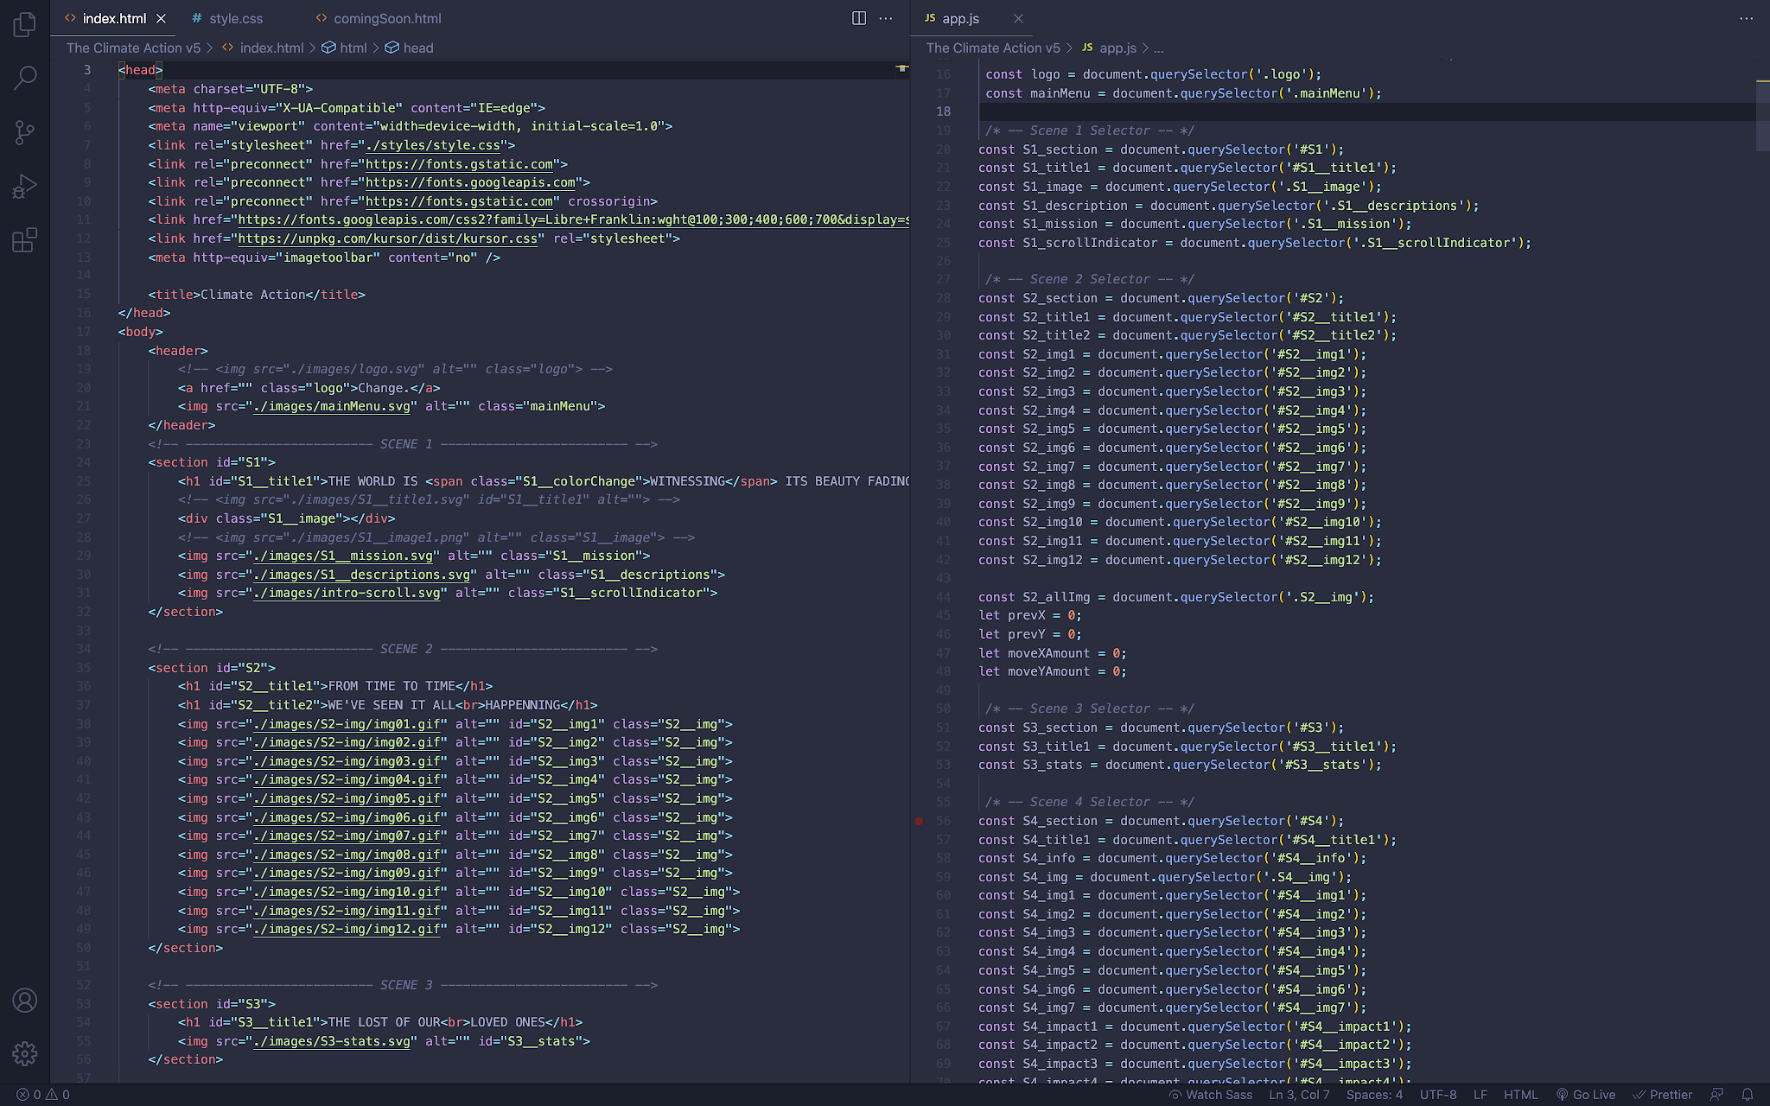Screen dimensions: 1770x1106
Task: Open the Source Control view
Action: (x=25, y=132)
